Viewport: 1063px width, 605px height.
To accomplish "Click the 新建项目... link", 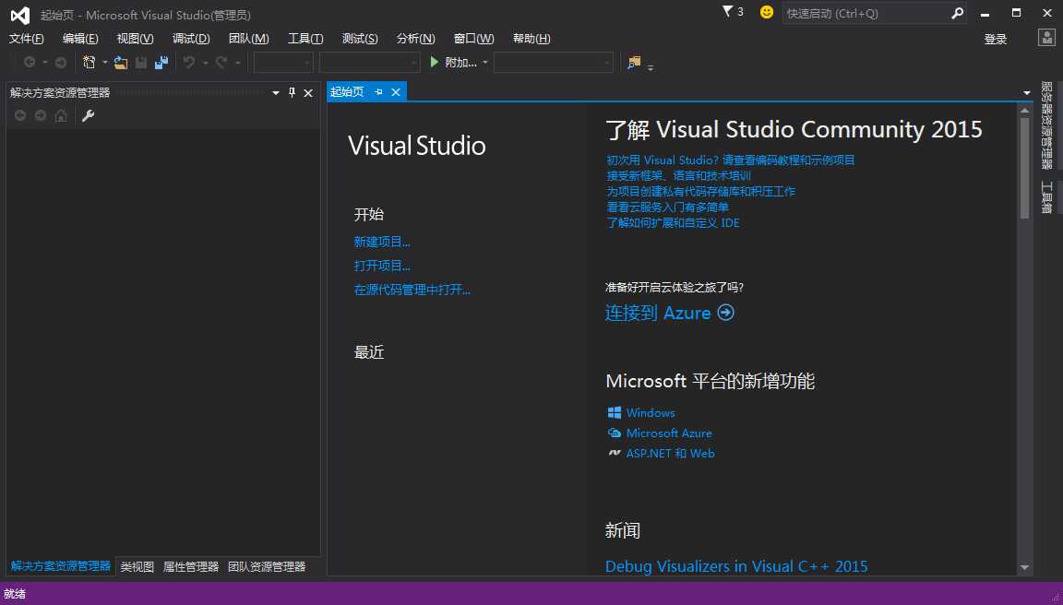I will tap(382, 242).
